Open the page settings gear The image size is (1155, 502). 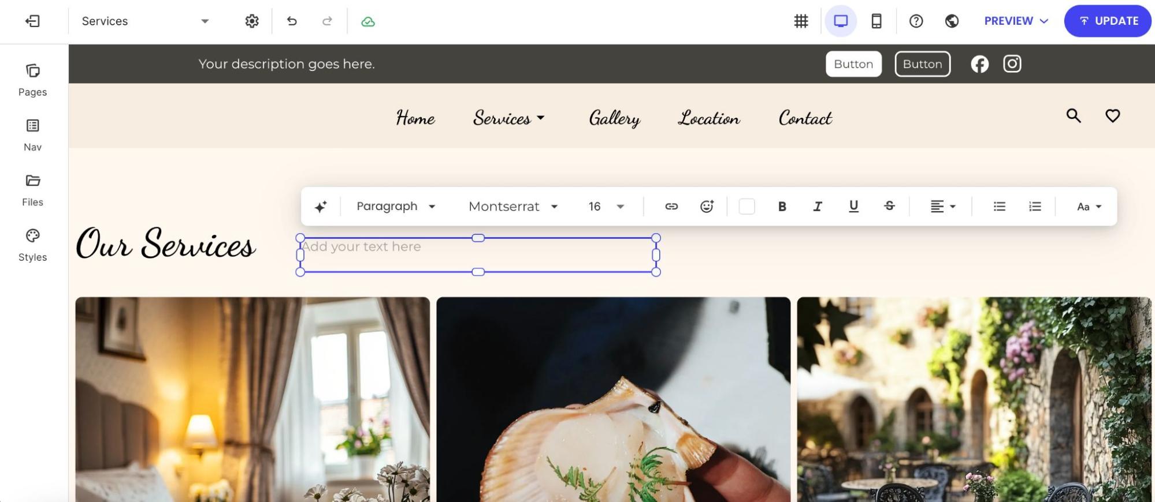click(252, 21)
